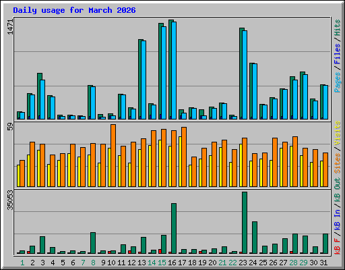
Task: Click the yellow Visits bar for day 17
Action: click(180, 161)
